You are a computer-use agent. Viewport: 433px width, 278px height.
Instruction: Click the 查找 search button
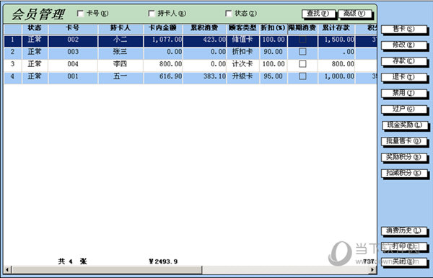[x=318, y=14]
